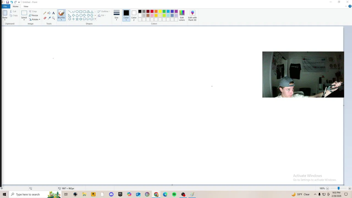Screen dimensions: 352x198
Task: Select the Magnifier tool
Action: coord(53,18)
